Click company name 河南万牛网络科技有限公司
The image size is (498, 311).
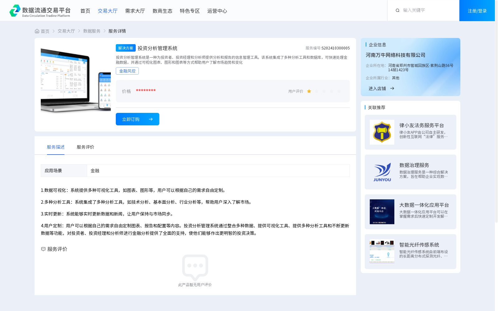(x=395, y=55)
